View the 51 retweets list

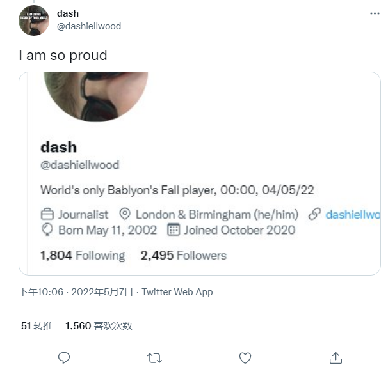37,326
